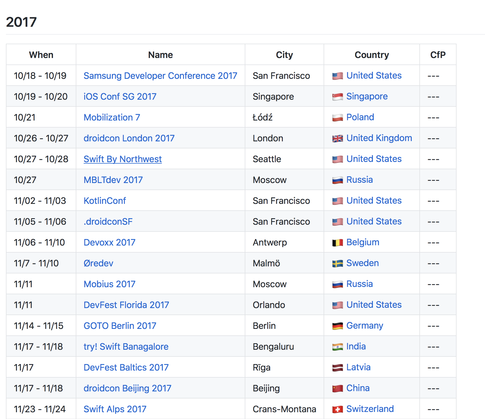Click the 'Name' column header
Image resolution: width=485 pixels, height=419 pixels.
(x=161, y=55)
